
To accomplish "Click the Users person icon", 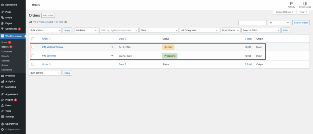I will [x=2, y=105].
